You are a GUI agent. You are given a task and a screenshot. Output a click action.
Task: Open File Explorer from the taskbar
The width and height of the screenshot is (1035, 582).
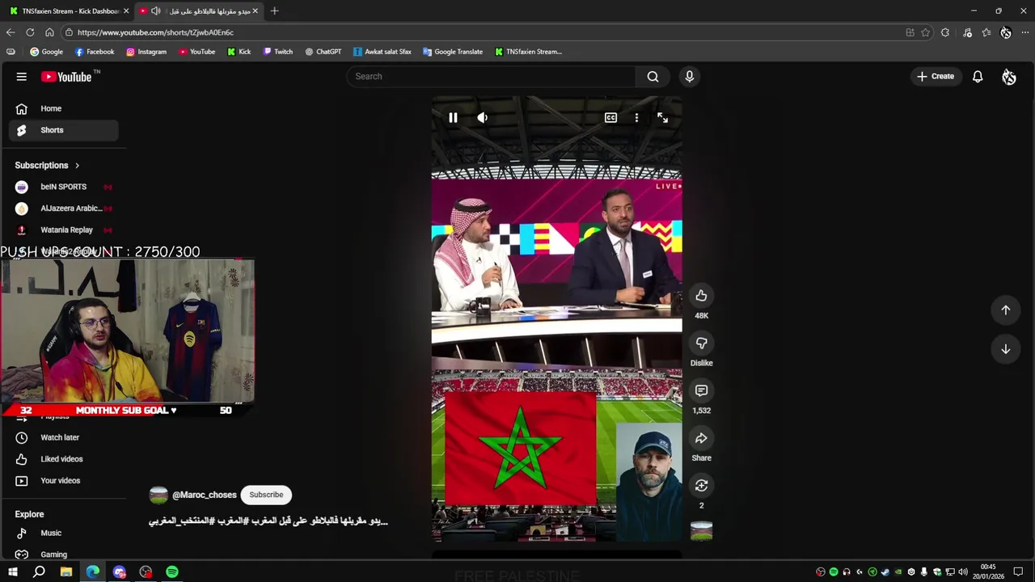point(66,572)
